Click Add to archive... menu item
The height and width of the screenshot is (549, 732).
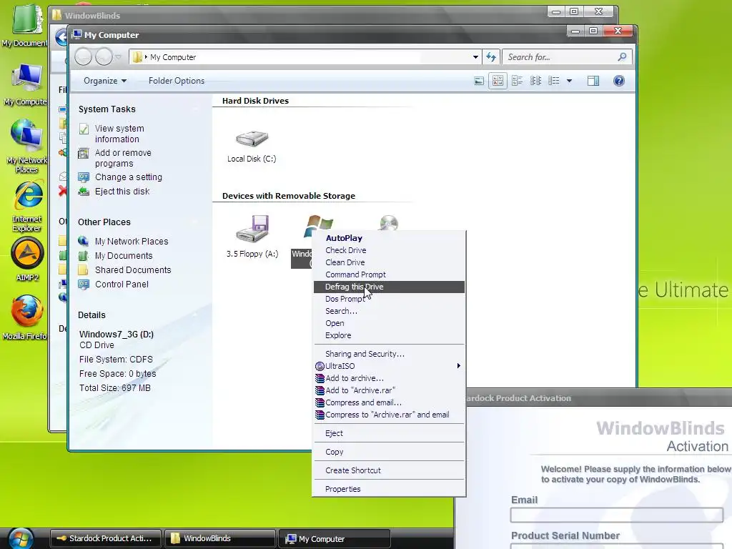pyautogui.click(x=389, y=378)
